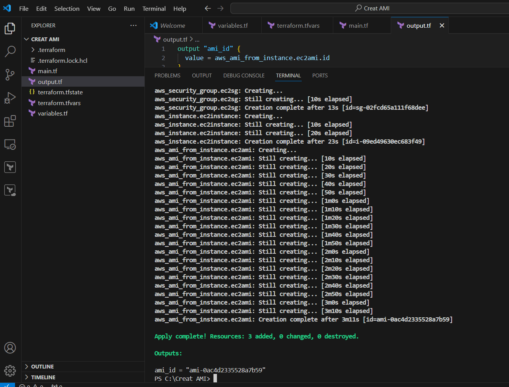509x387 pixels.
Task: Select the TERMINAL panel tab
Action: pyautogui.click(x=288, y=75)
